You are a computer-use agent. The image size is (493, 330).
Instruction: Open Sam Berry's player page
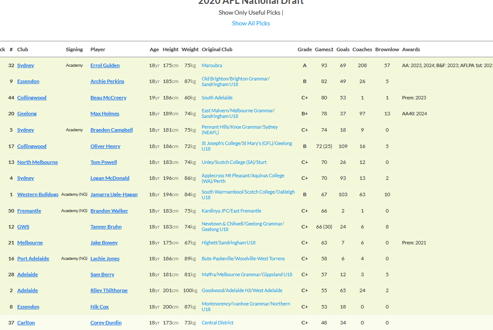click(102, 274)
